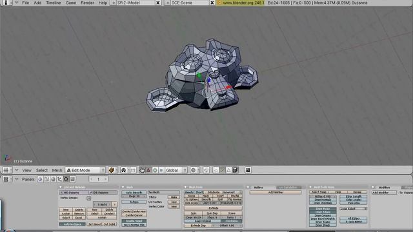Select the rotate manipulator circle icon
This screenshot has height=232, width=413.
point(155,170)
